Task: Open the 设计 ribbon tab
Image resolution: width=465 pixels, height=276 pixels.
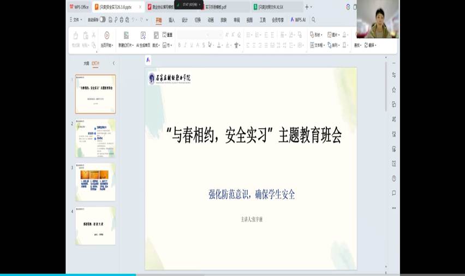Action: tap(185, 20)
